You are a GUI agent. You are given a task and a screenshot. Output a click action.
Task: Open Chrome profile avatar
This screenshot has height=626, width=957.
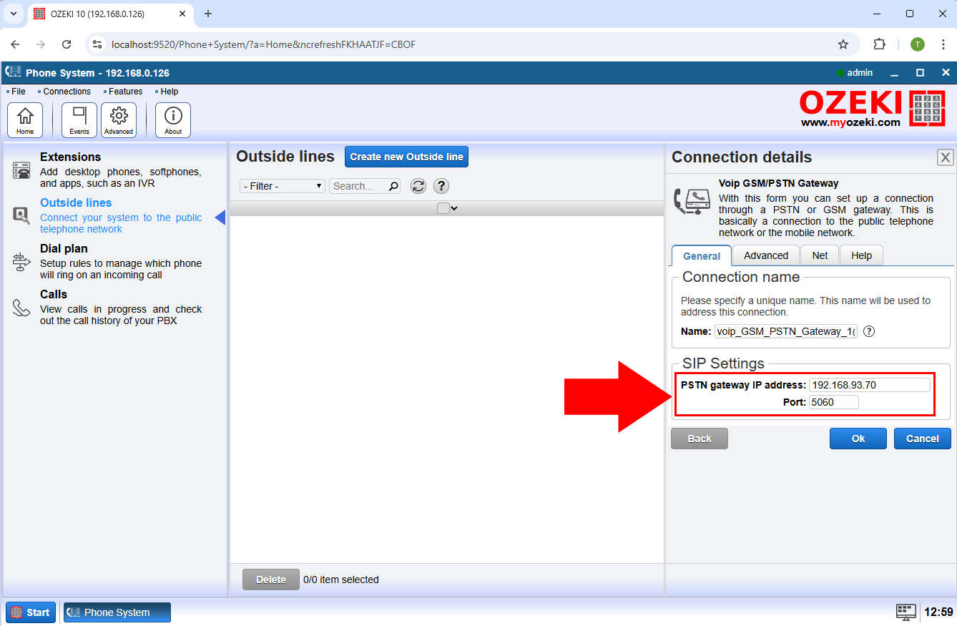918,44
